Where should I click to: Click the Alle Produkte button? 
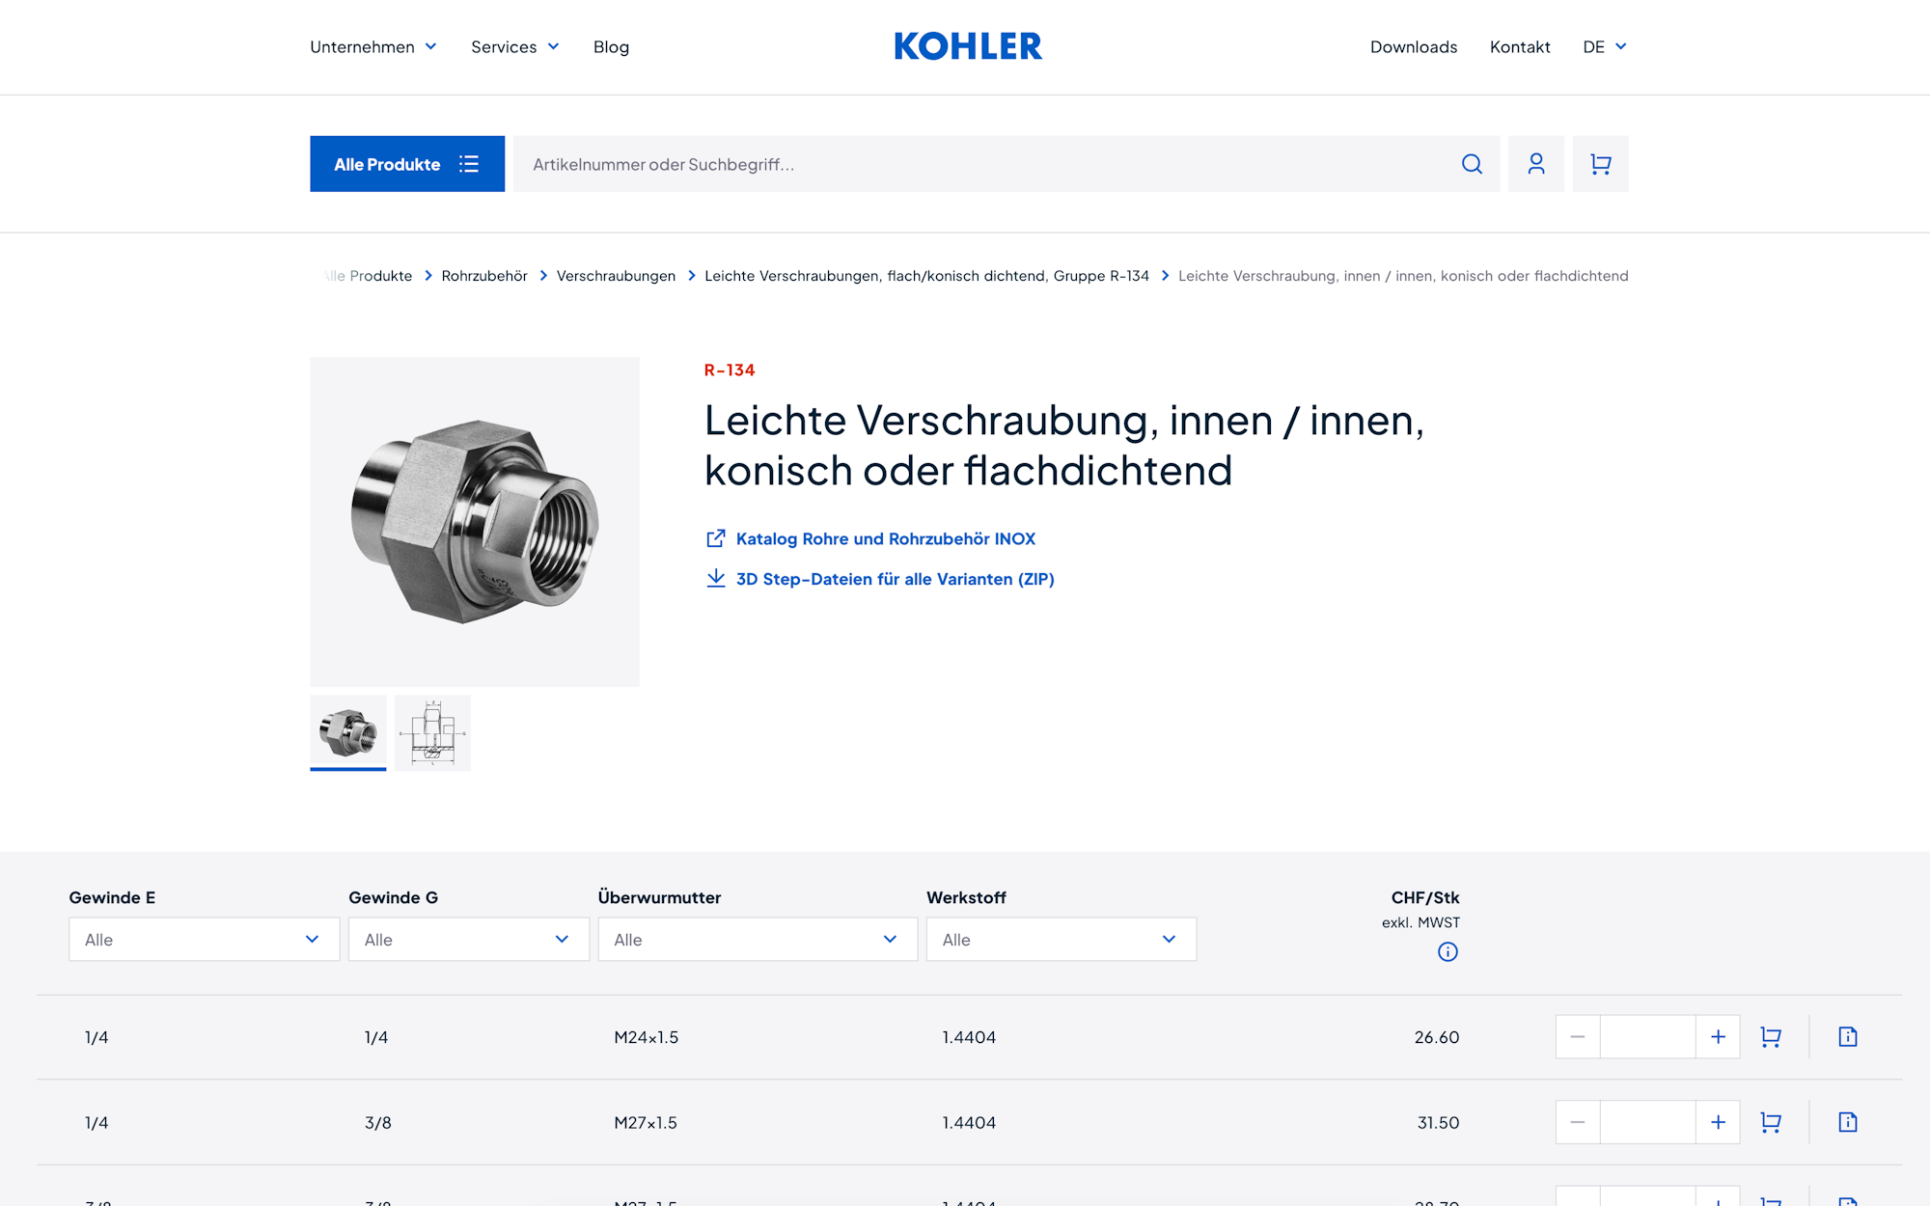click(x=407, y=164)
